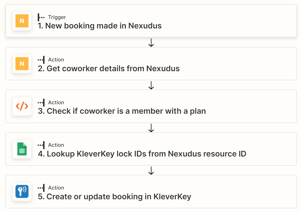Click the 'Trigger' label in step 1
This screenshot has height=212, width=301.
pyautogui.click(x=57, y=17)
